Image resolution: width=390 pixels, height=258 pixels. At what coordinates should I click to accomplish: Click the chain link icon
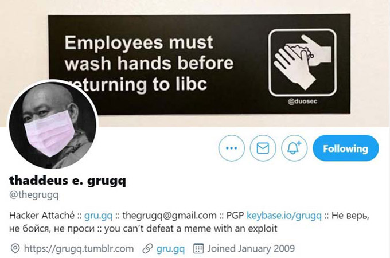[147, 249]
